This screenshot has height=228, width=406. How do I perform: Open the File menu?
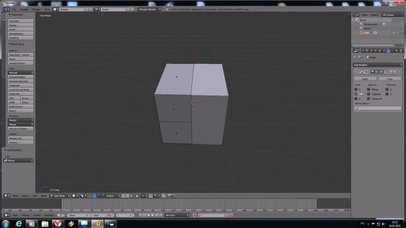[14, 9]
